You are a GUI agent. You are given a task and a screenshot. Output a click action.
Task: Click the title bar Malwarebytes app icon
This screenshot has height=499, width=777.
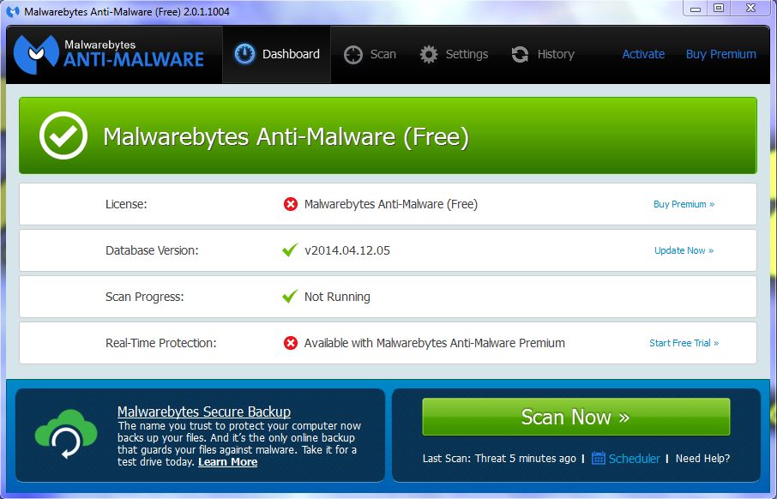coord(12,11)
